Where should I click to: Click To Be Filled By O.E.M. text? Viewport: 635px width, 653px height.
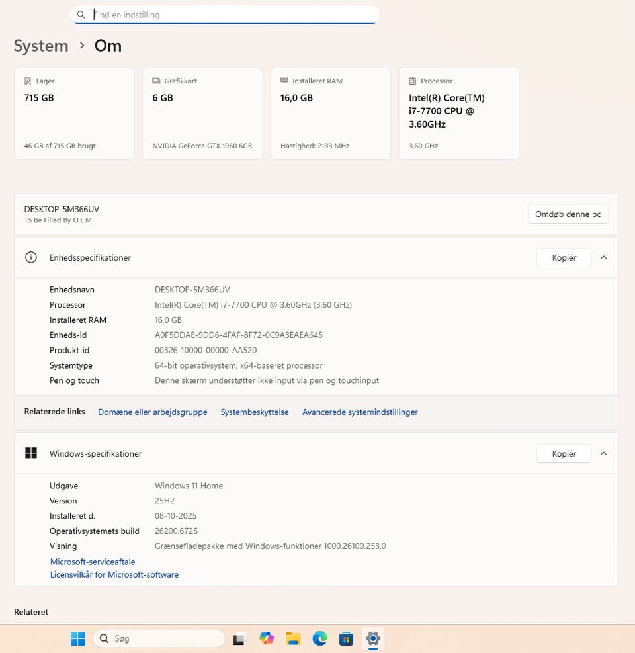[59, 220]
